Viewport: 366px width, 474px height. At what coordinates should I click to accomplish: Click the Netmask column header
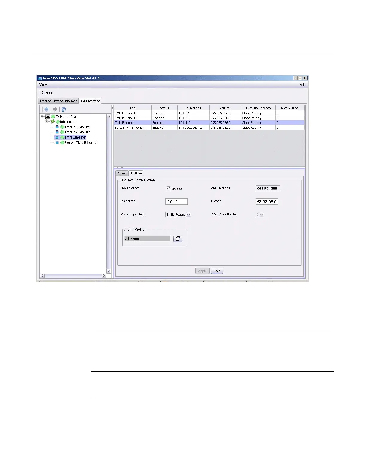coord(225,108)
